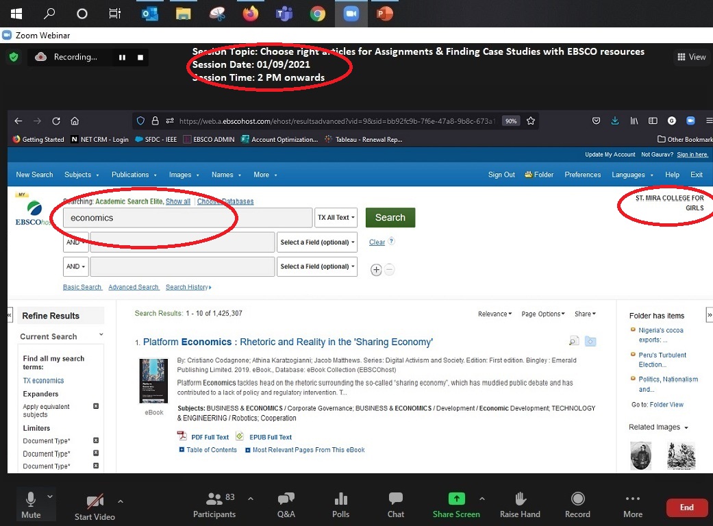Open Zoom Chat

395,505
